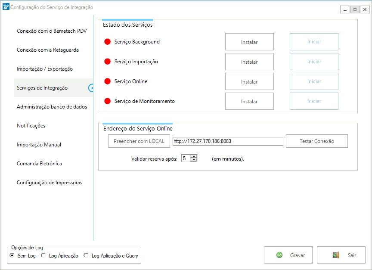
Task: Decrease the Validar reserva minutes value
Action: tap(194, 160)
